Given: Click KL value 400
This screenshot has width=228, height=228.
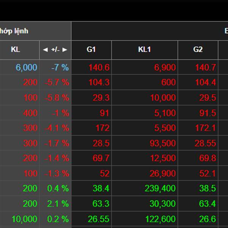Looking at the screenshot, I should (30, 113).
